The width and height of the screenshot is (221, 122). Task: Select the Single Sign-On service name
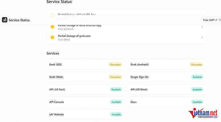click(x=140, y=77)
